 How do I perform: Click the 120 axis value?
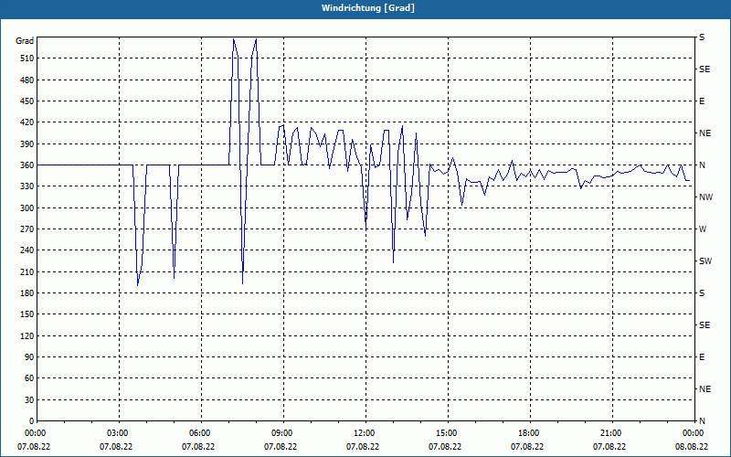point(27,335)
